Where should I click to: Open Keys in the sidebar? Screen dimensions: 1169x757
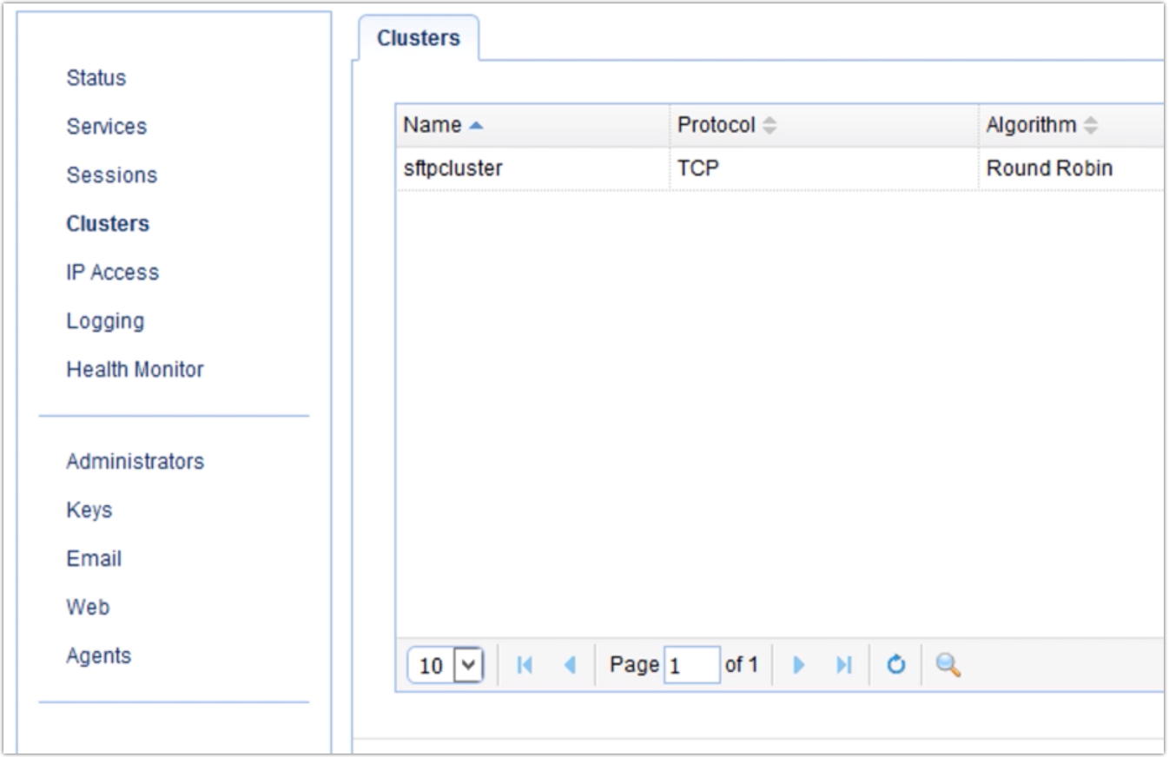click(89, 510)
